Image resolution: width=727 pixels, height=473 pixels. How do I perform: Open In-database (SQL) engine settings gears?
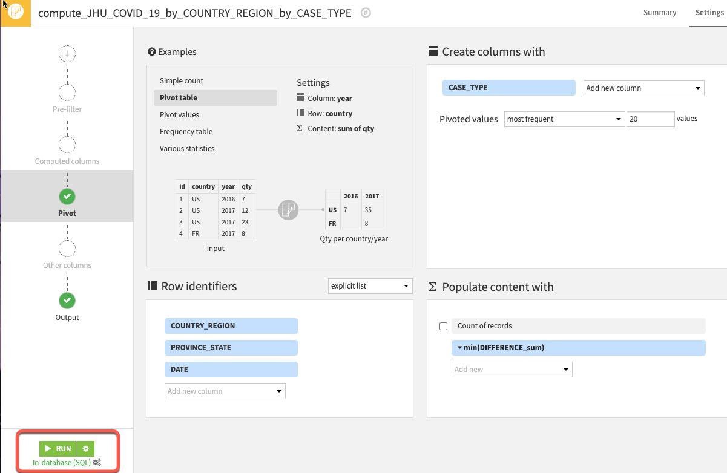click(97, 463)
